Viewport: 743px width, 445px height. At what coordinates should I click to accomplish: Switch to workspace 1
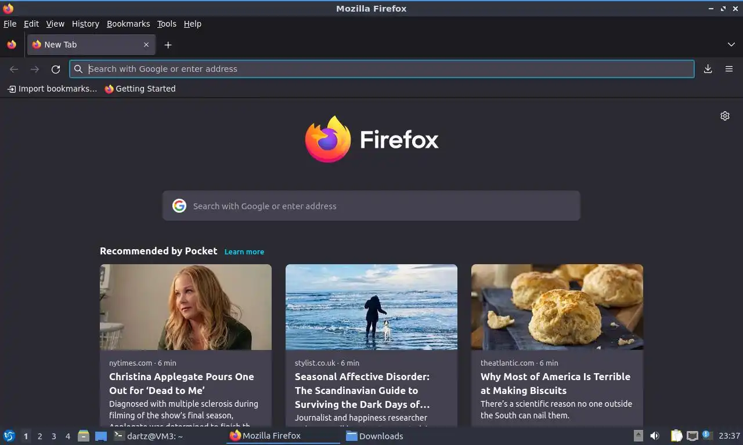(26, 436)
